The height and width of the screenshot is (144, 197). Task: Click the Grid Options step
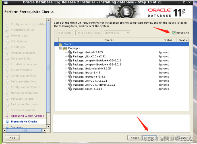19,41
